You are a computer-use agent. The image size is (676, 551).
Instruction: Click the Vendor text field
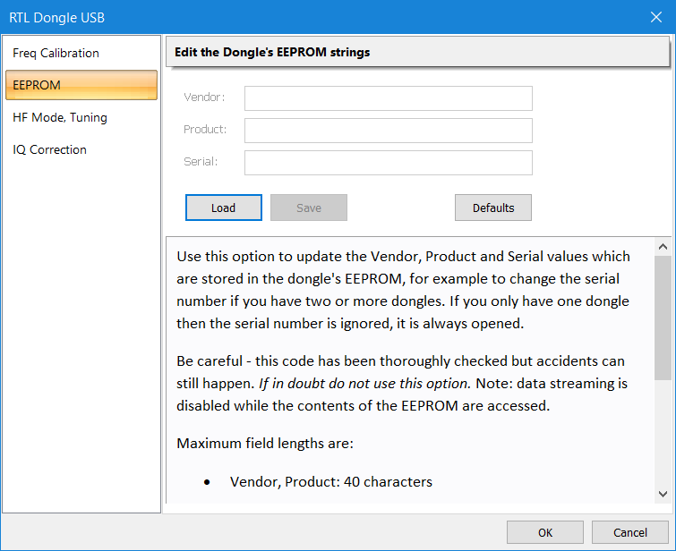[388, 98]
